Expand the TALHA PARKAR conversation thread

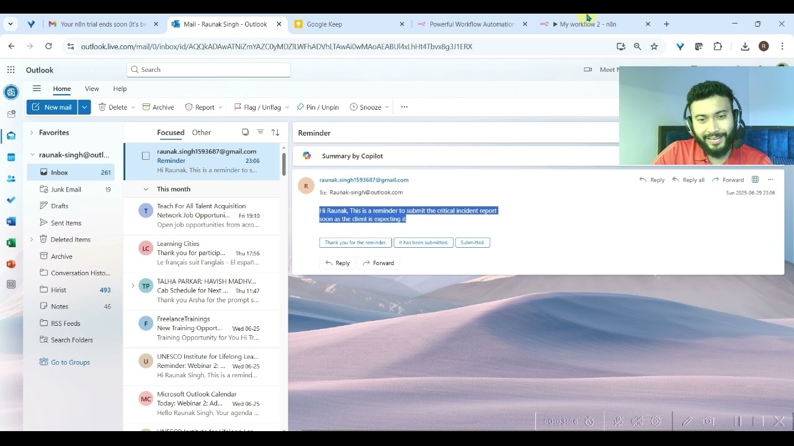[132, 286]
